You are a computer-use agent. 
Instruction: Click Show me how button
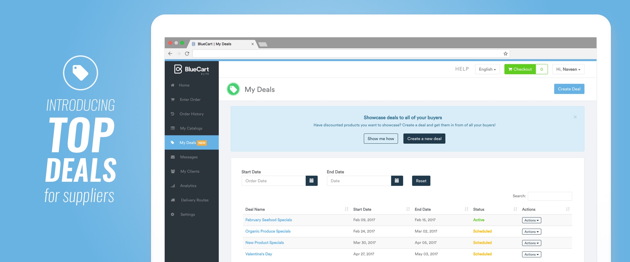pyautogui.click(x=381, y=139)
